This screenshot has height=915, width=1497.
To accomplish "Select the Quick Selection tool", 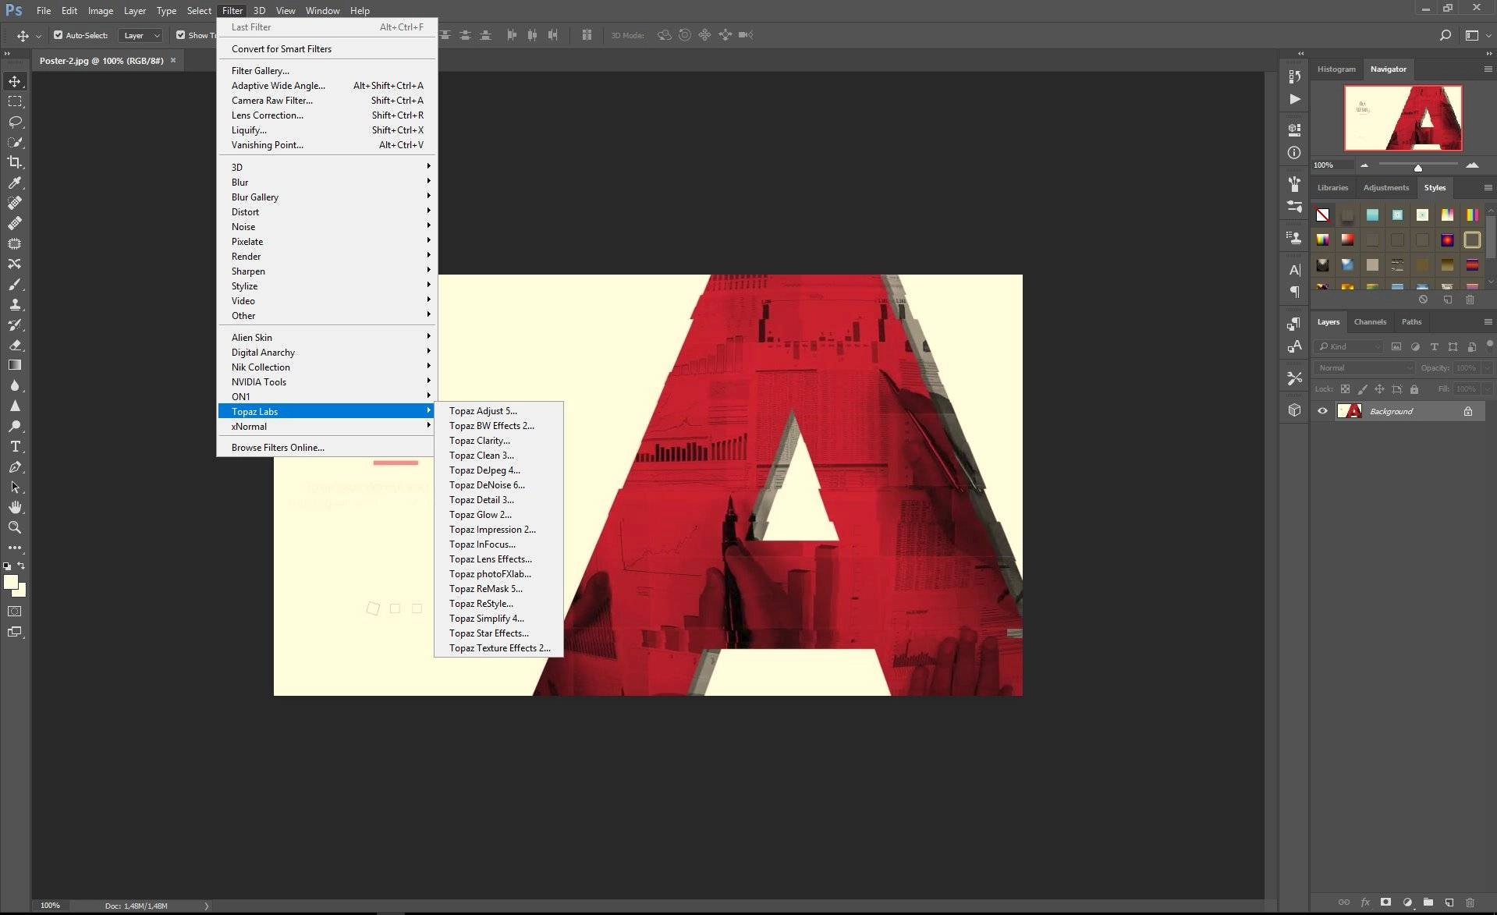I will pyautogui.click(x=15, y=142).
